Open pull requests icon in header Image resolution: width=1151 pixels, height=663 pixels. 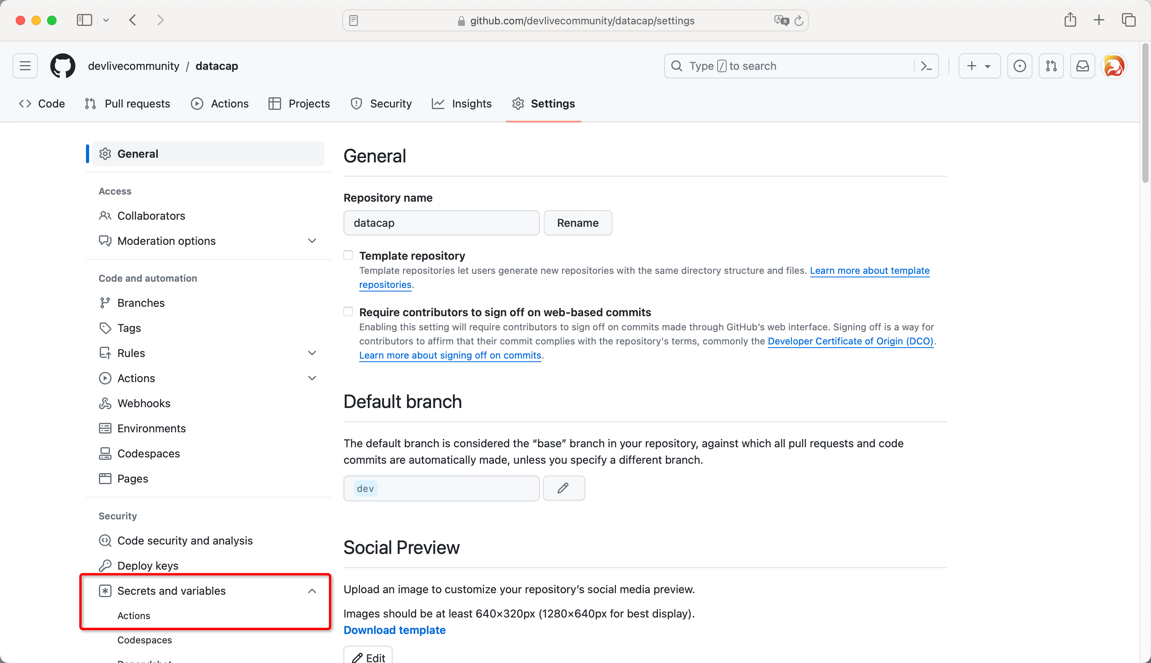coord(1051,66)
